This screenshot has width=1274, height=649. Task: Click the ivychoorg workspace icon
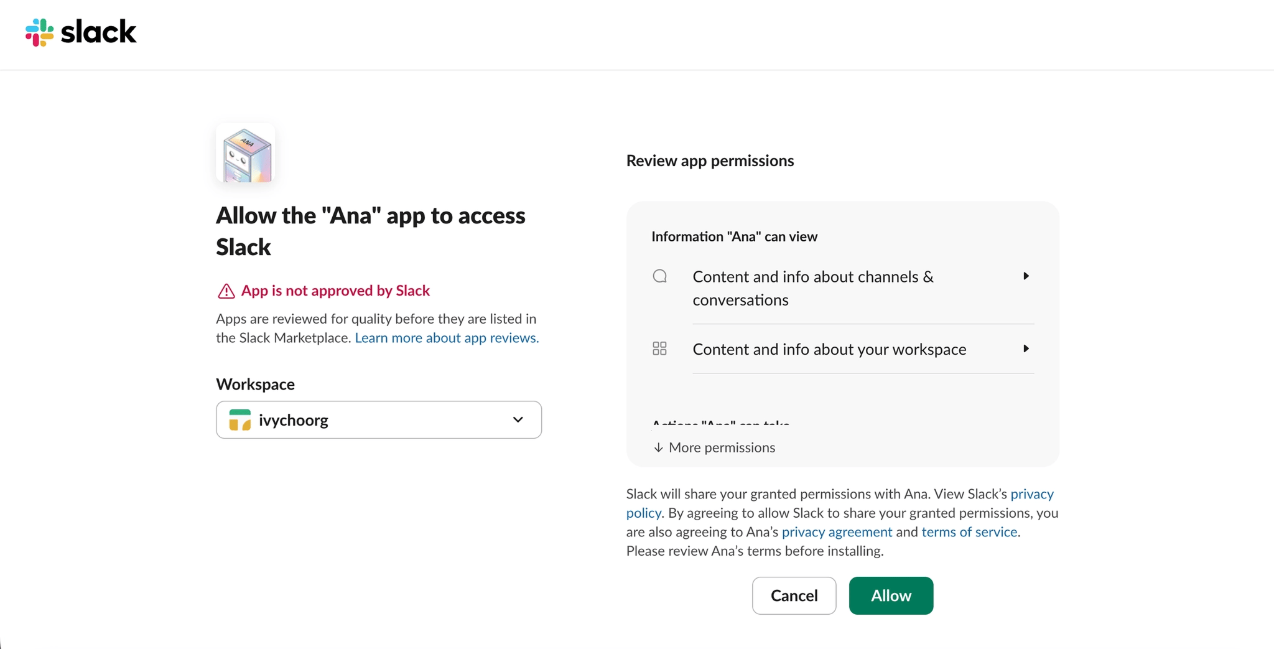[x=240, y=420]
